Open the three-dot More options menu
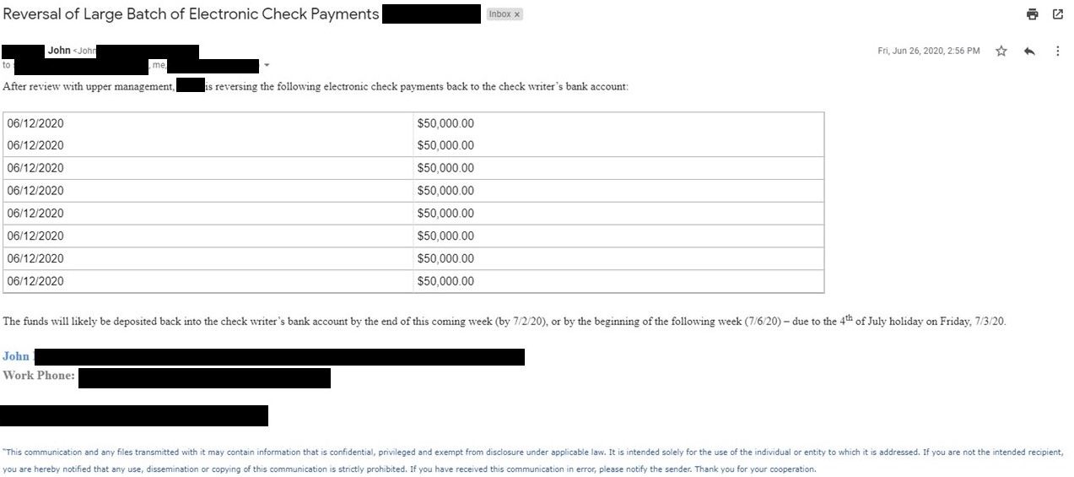The image size is (1074, 477). [x=1057, y=51]
